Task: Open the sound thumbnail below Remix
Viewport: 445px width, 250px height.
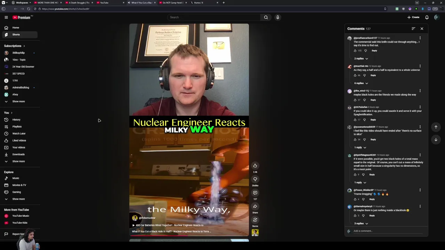Action: (x=255, y=233)
